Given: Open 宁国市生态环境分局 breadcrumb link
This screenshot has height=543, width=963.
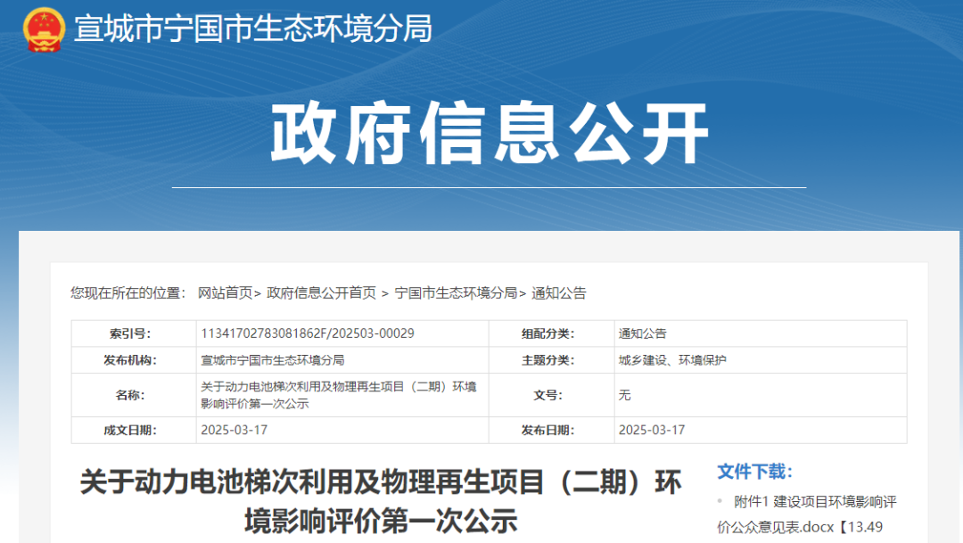Looking at the screenshot, I should coord(456,293).
